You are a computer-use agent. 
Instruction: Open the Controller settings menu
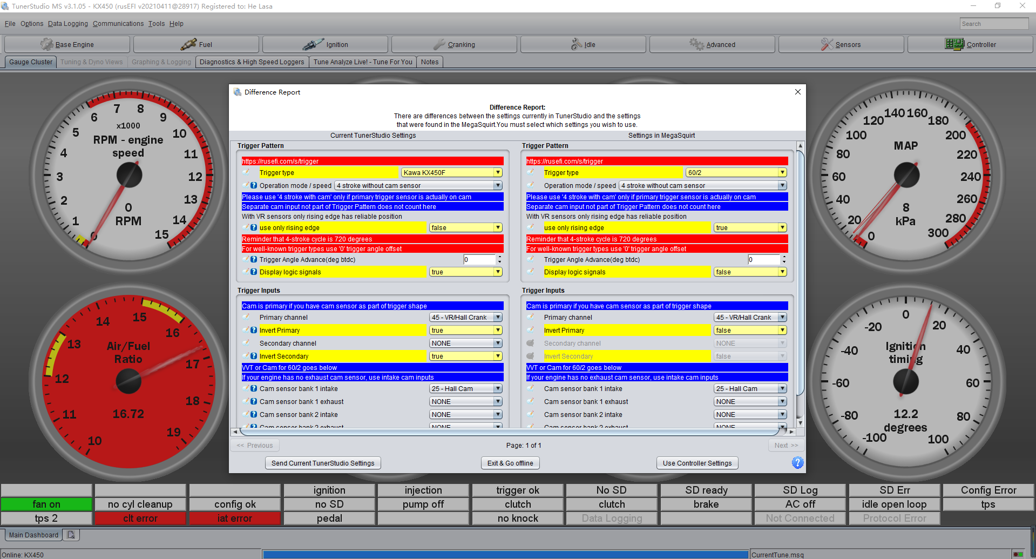970,44
